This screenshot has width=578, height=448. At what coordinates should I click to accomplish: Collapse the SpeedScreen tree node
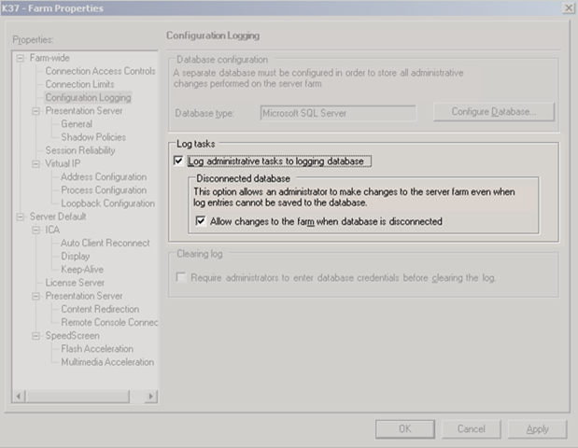tap(36, 336)
